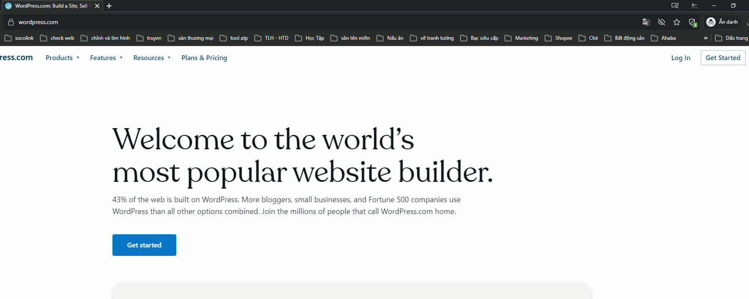Open the chỉnh và tìm hình bookmark folder
Image resolution: width=749 pixels, height=299 pixels.
click(x=105, y=38)
